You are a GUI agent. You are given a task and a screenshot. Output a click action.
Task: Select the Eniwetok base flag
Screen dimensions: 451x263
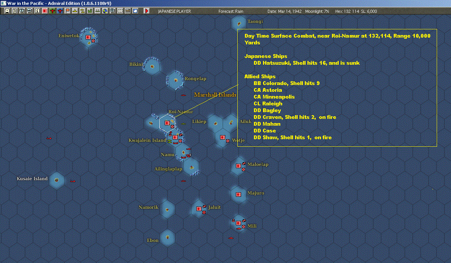point(88,37)
